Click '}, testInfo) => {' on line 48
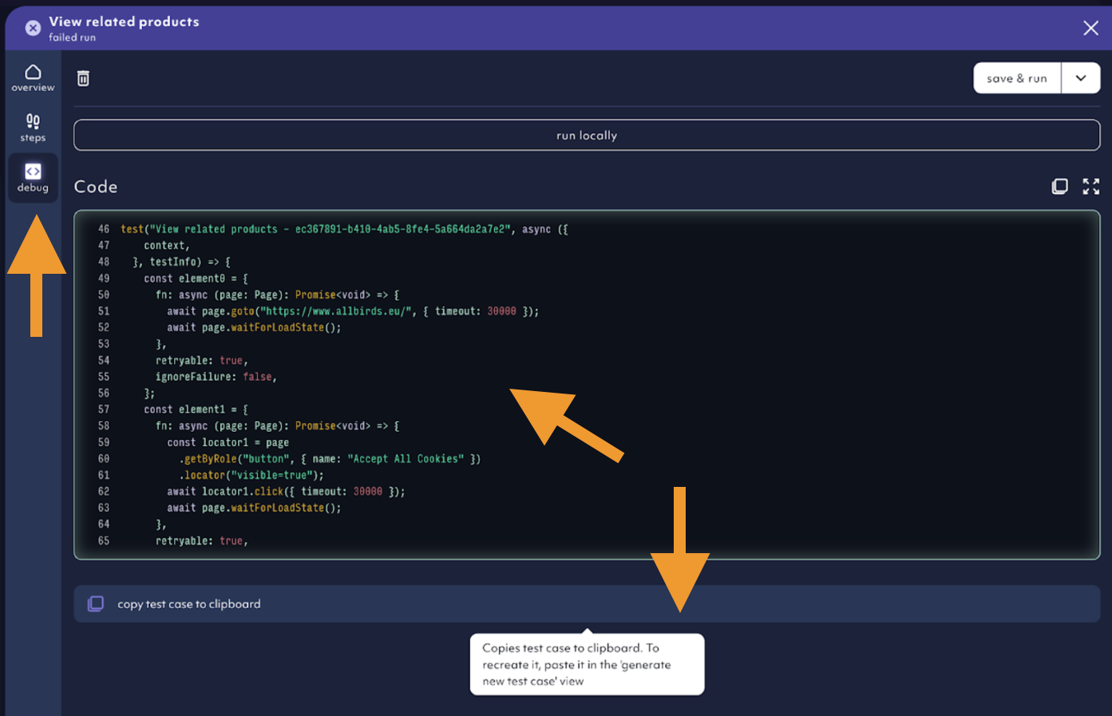Viewport: 1112px width, 716px height. 181,262
